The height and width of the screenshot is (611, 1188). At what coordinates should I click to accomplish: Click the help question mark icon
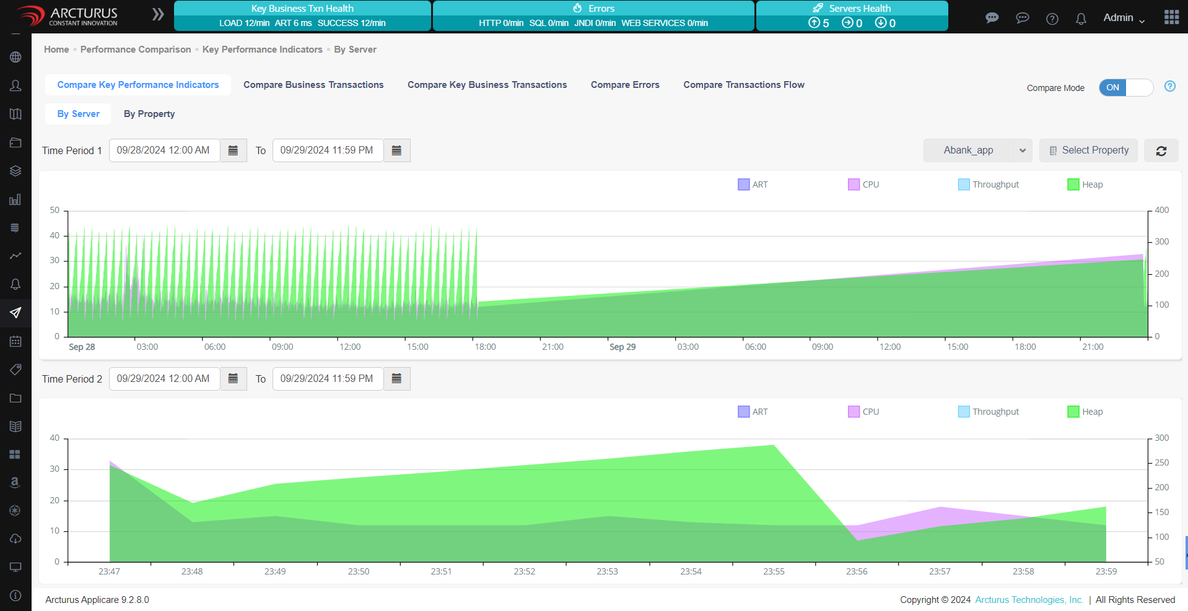pos(1051,19)
